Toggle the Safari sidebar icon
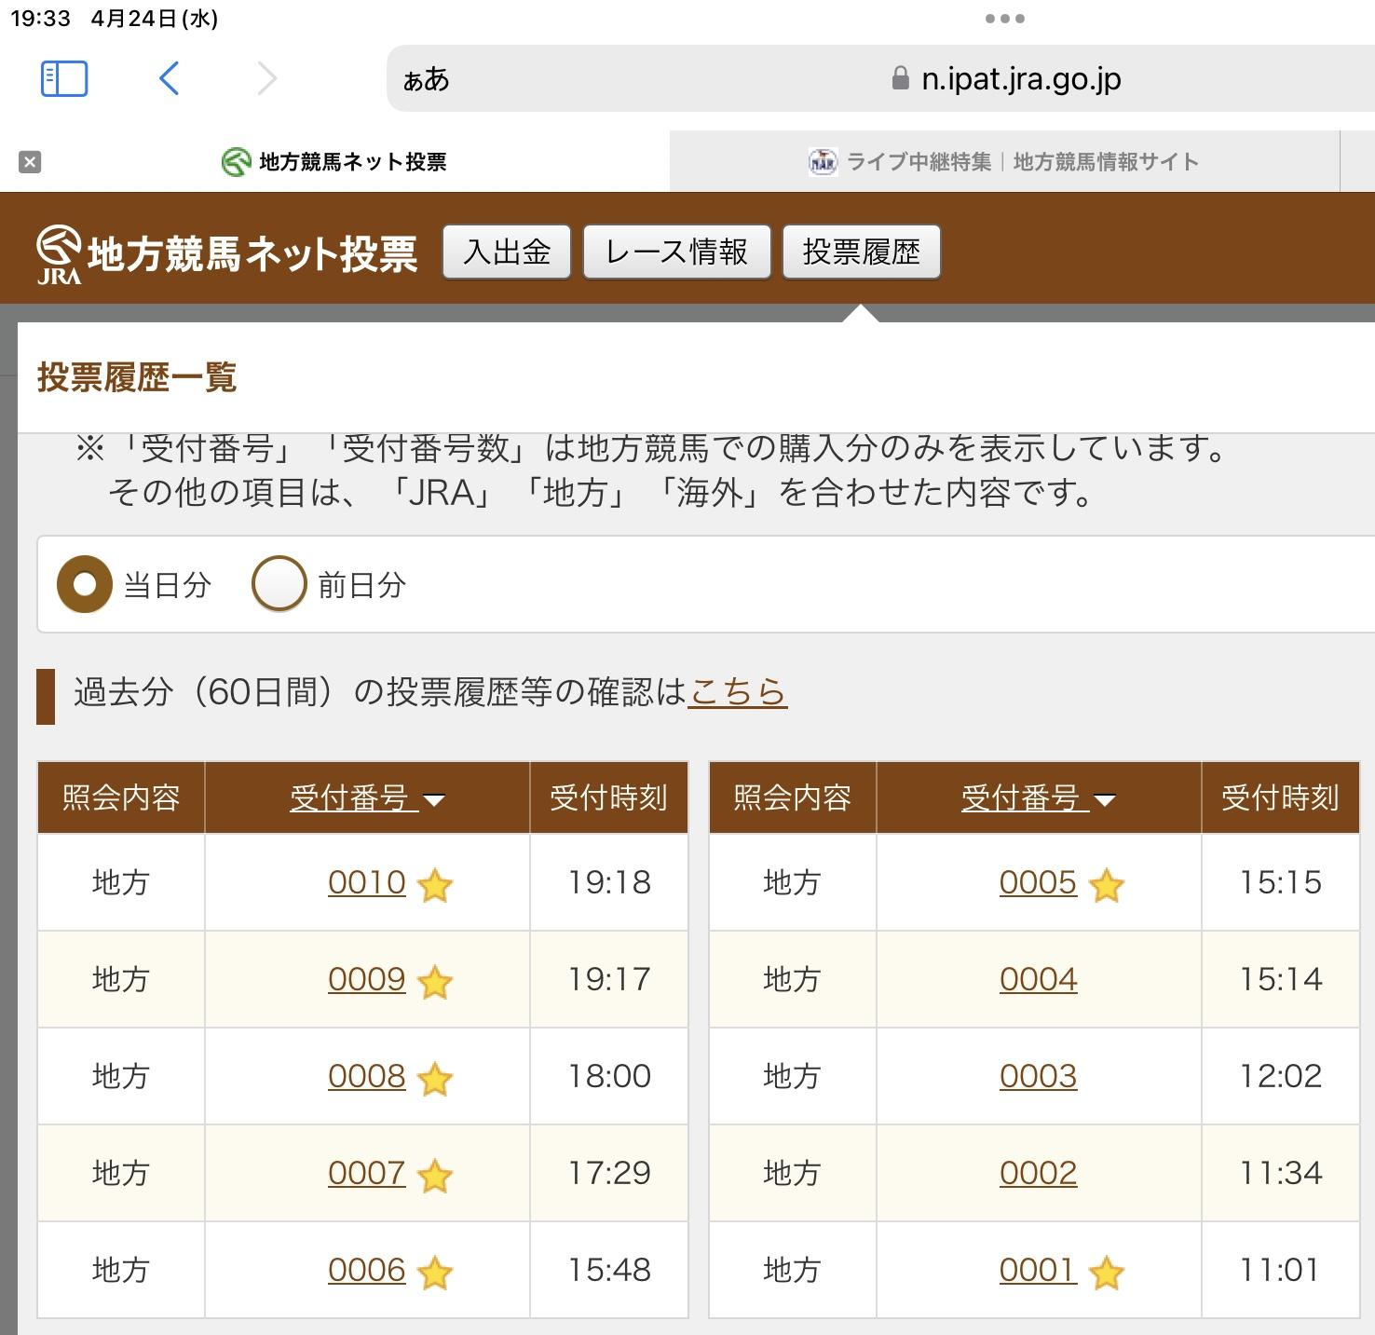 tap(64, 79)
